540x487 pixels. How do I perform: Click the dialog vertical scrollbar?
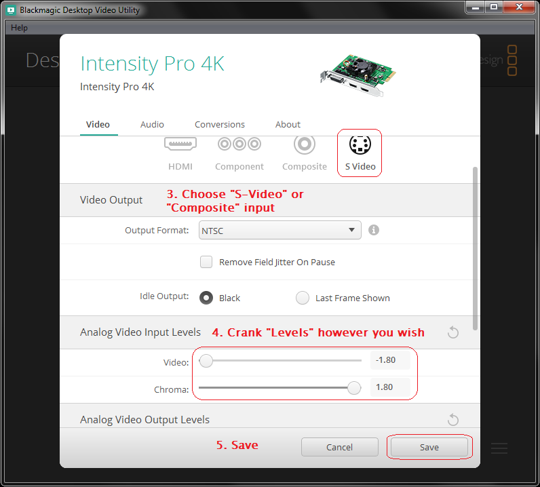tap(475, 248)
